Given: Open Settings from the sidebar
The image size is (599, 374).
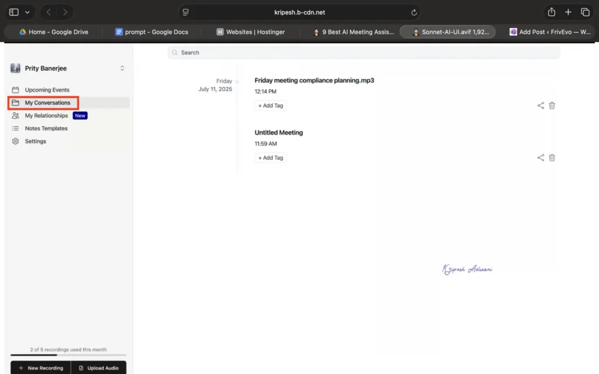Looking at the screenshot, I should 35,141.
